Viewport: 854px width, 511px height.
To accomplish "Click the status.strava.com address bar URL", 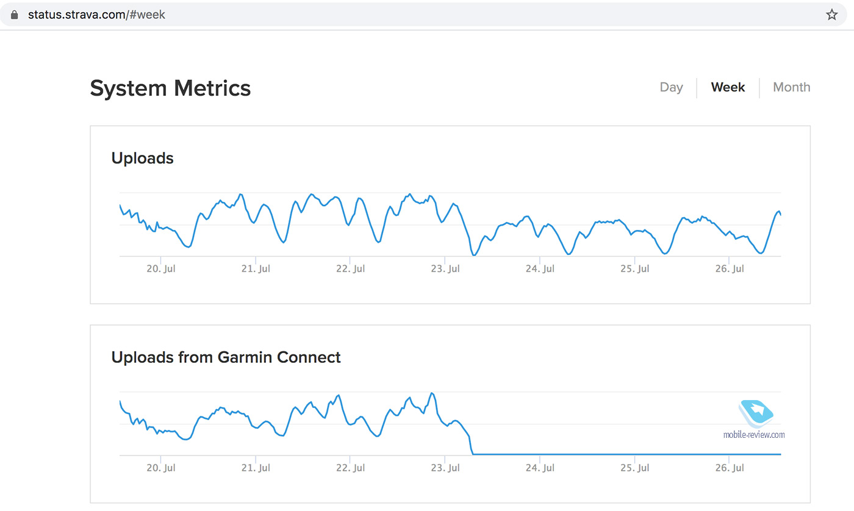I will [96, 15].
